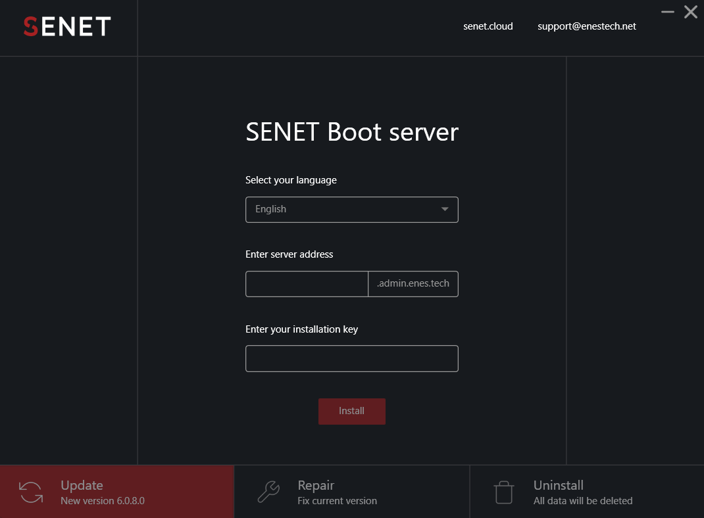This screenshot has width=704, height=518.
Task: Select the Repair wrench icon
Action: pos(268,491)
